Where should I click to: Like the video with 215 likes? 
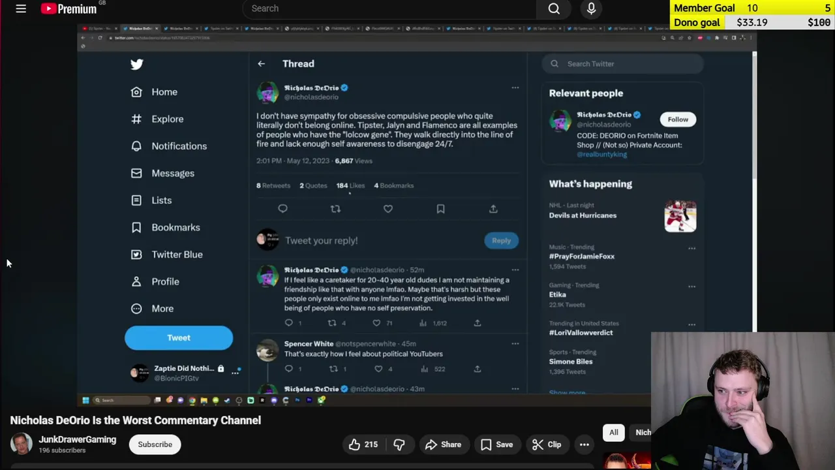click(363, 445)
